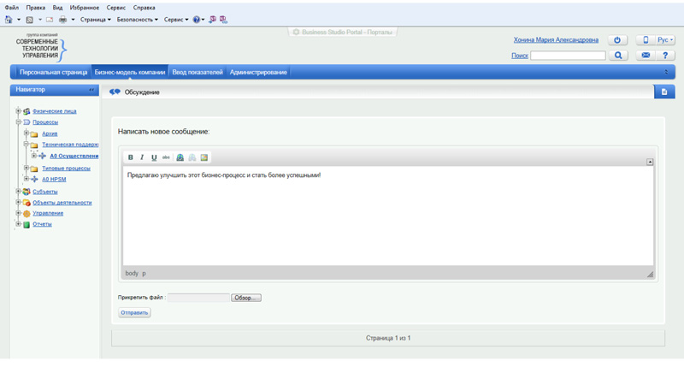Click the insert link icon in editor

pyautogui.click(x=180, y=157)
